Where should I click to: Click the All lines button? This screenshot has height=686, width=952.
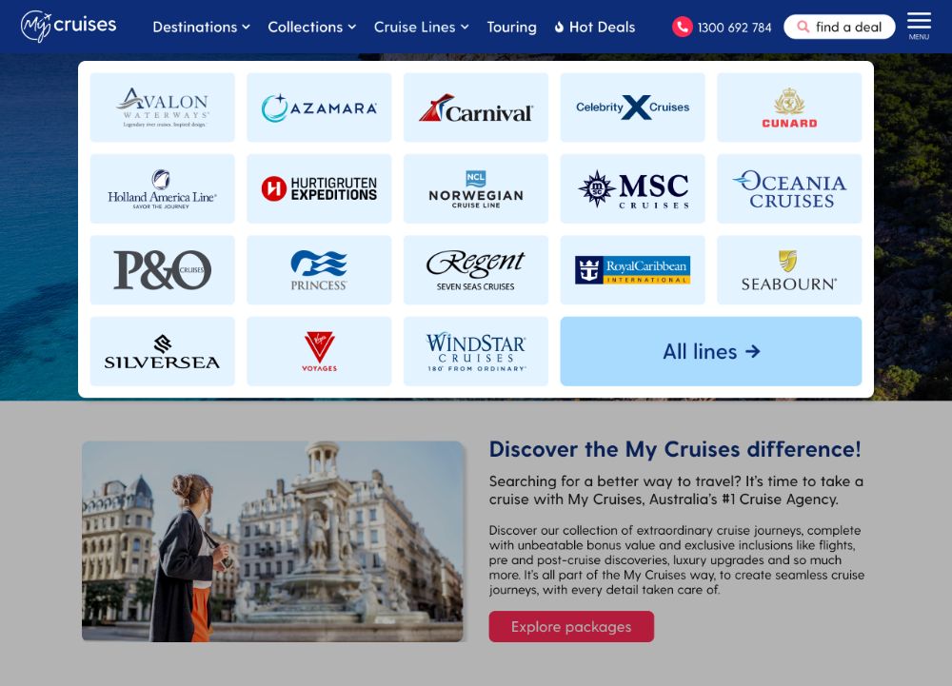[x=710, y=351]
